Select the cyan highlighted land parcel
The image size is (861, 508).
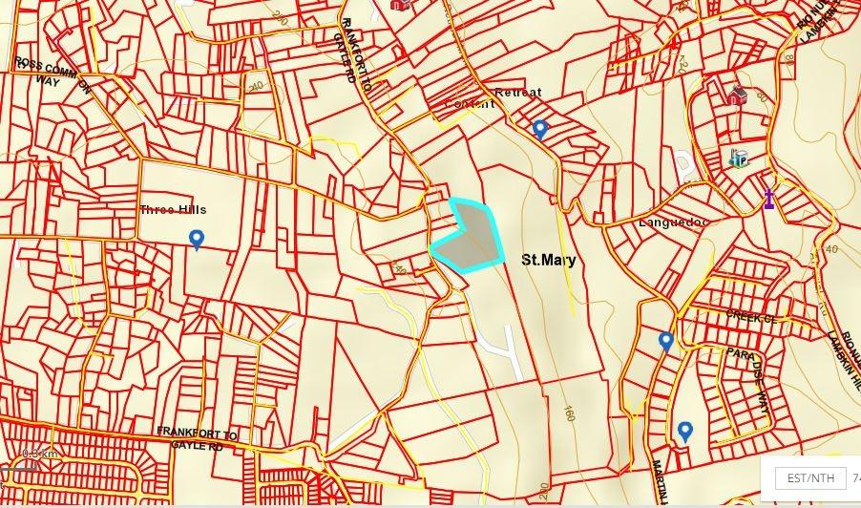[470, 239]
